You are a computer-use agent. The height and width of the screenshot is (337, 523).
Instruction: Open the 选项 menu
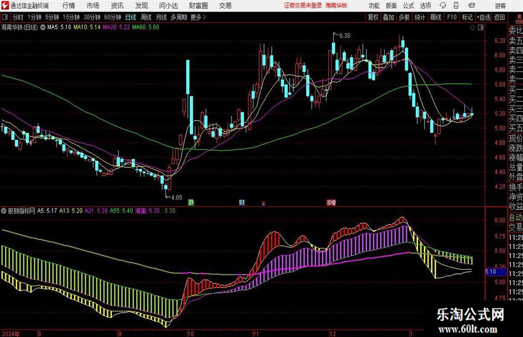coord(425,6)
